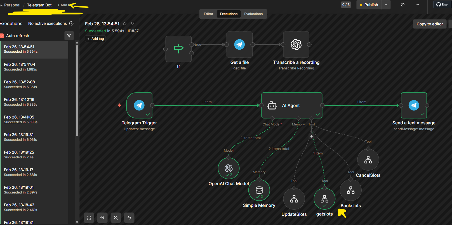The image size is (452, 225).
Task: Click the Publish button
Action: pyautogui.click(x=369, y=5)
